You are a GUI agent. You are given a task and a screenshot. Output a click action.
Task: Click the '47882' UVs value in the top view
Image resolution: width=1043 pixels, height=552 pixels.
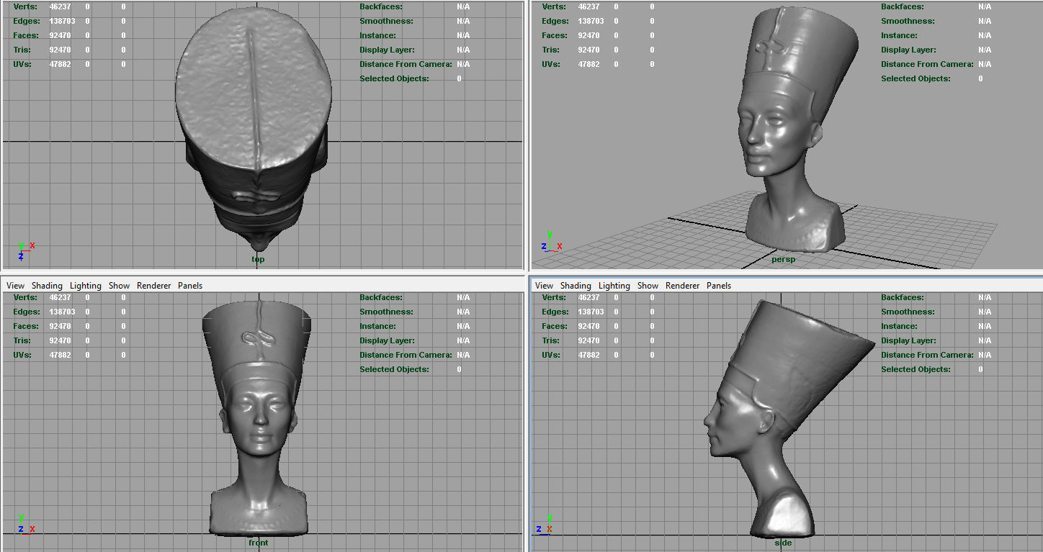click(60, 64)
